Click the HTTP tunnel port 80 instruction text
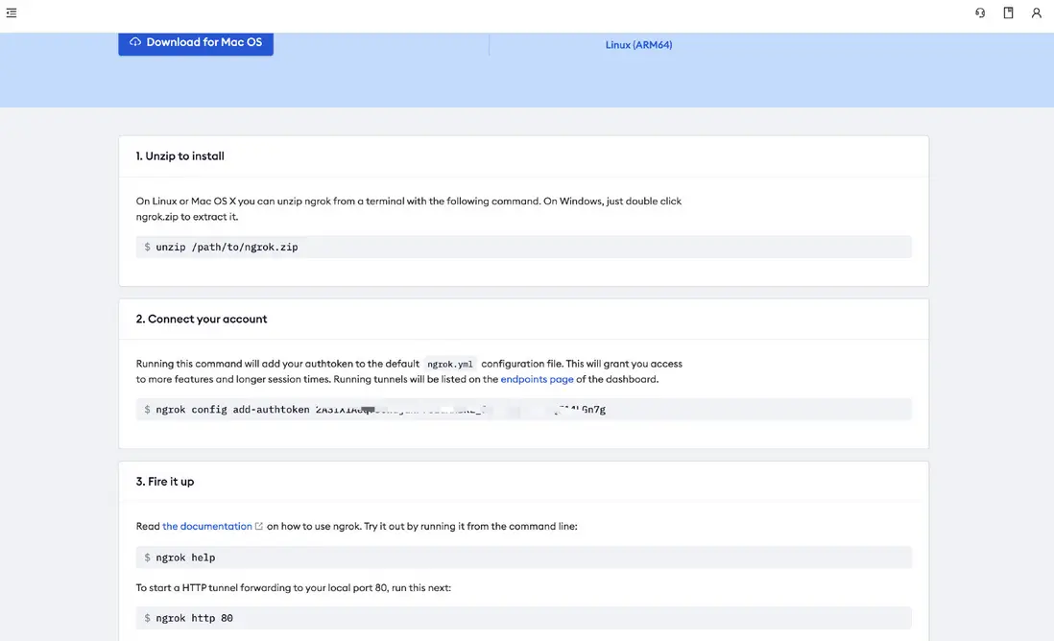Image resolution: width=1054 pixels, height=641 pixels. (293, 587)
